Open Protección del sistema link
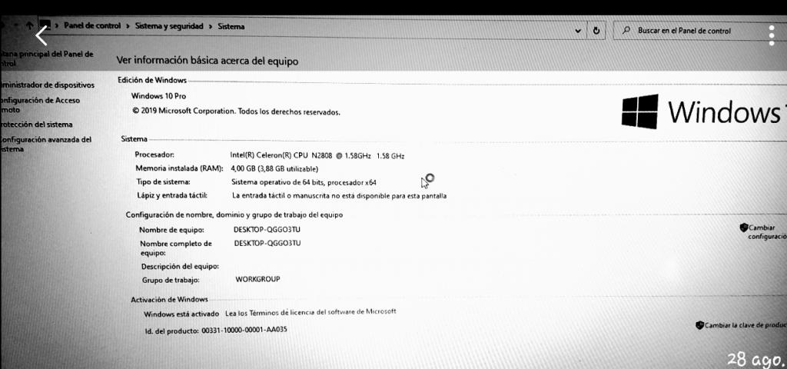Viewport: 787px width, 369px height. point(36,125)
